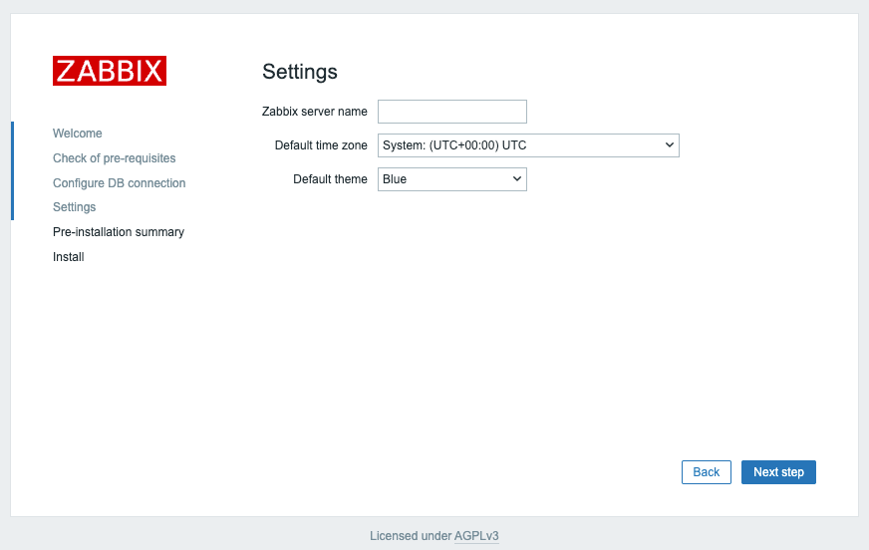Click the Settings page heading
Screen dimensions: 869x550
[x=300, y=72]
